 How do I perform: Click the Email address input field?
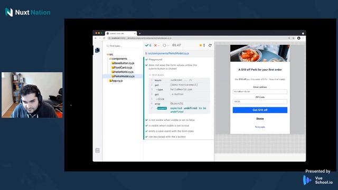tap(260, 91)
